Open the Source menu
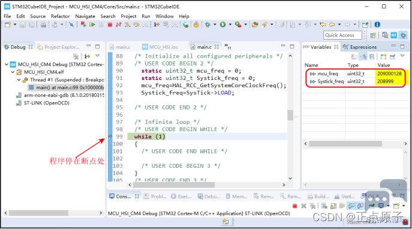The height and width of the screenshot is (229, 412). [x=38, y=16]
